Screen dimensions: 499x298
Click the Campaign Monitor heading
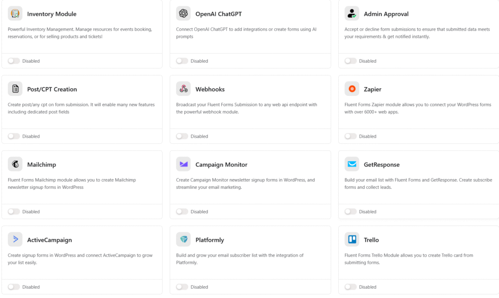[x=221, y=165]
